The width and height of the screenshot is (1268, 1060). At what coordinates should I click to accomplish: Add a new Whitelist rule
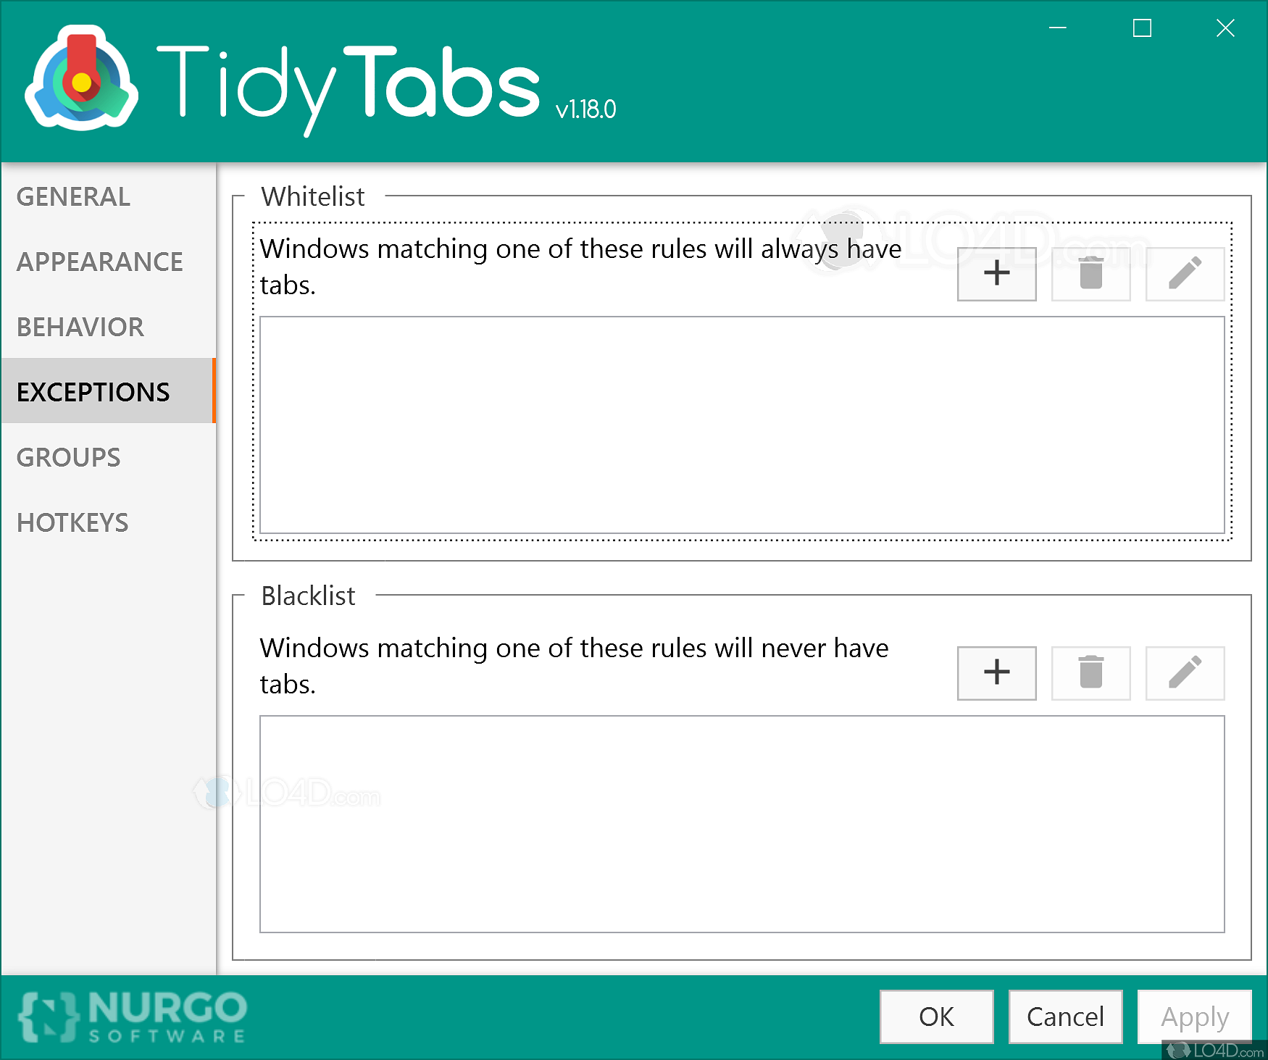point(996,274)
